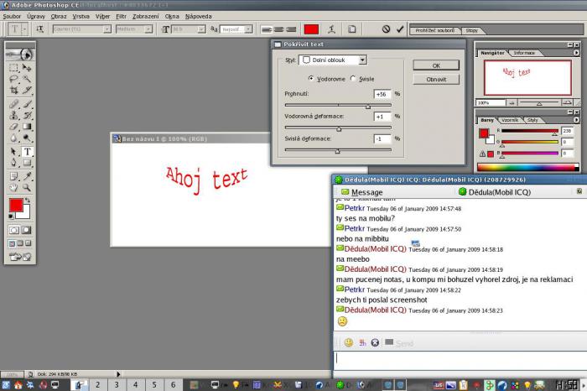Enable standard screen mode
The height and width of the screenshot is (391, 587).
pyautogui.click(x=12, y=243)
